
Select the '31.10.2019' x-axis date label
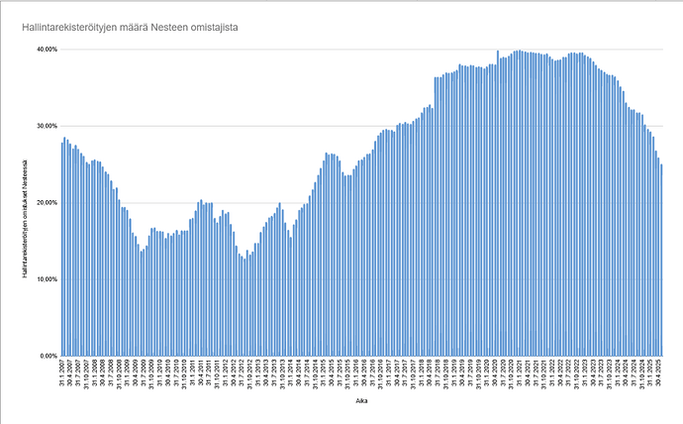(x=479, y=374)
